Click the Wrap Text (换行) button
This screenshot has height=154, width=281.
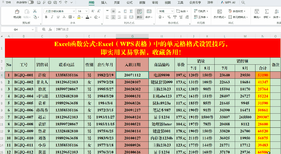click(x=140, y=14)
